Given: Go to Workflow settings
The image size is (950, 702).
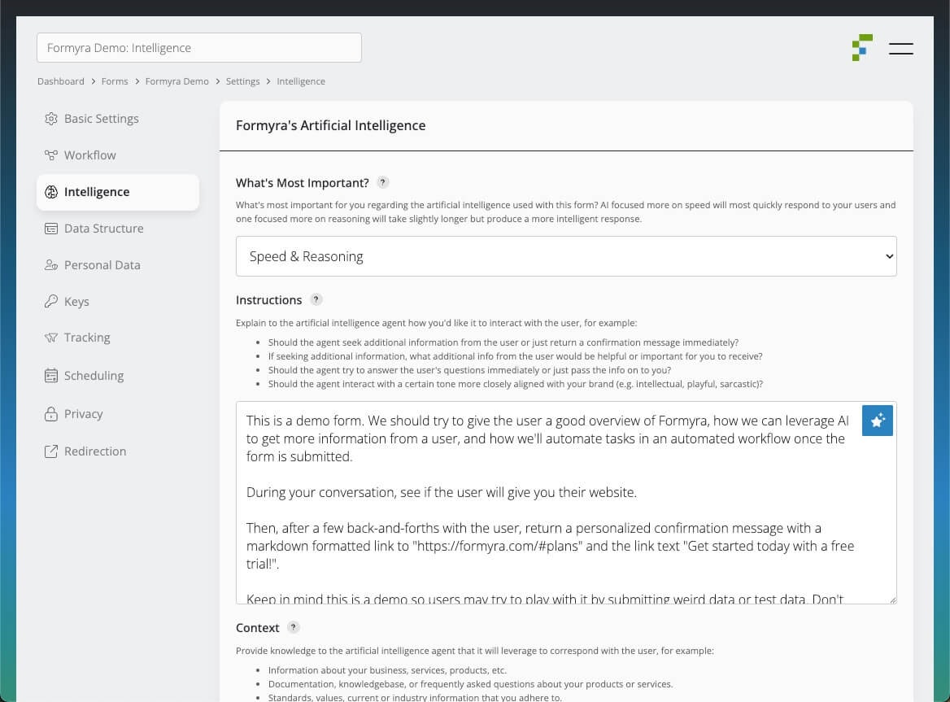Looking at the screenshot, I should [118, 155].
